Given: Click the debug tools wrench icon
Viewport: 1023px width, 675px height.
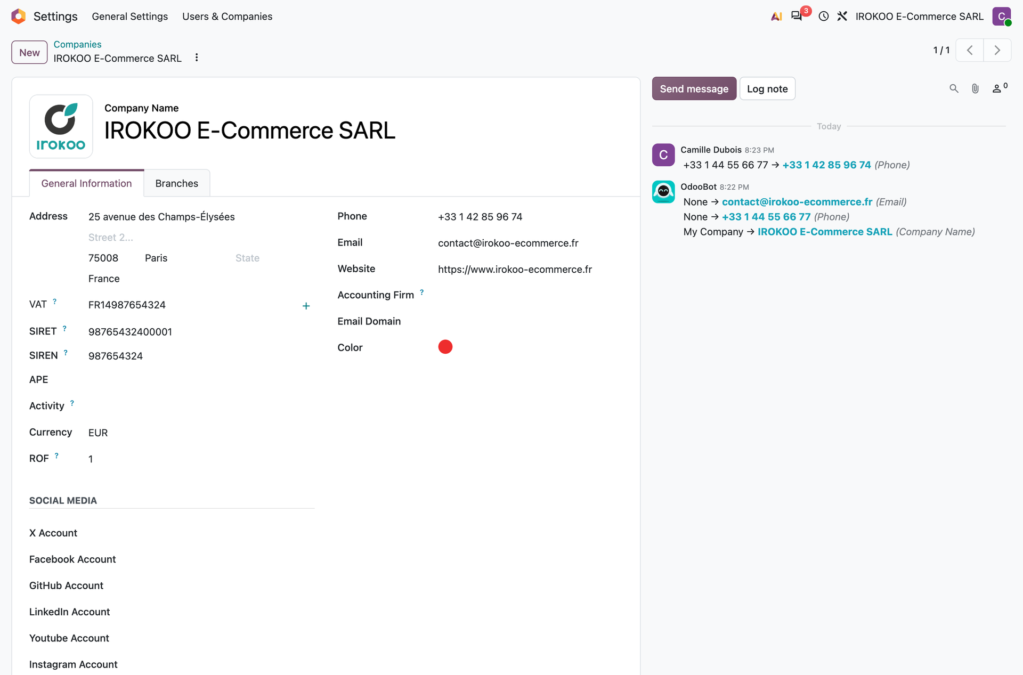Looking at the screenshot, I should pos(842,17).
